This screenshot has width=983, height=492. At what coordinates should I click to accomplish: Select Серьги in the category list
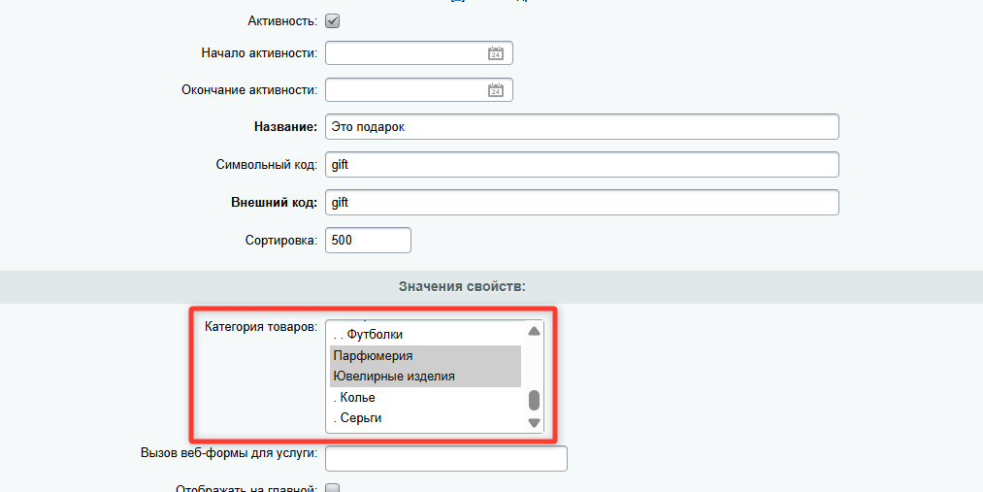pos(426,418)
